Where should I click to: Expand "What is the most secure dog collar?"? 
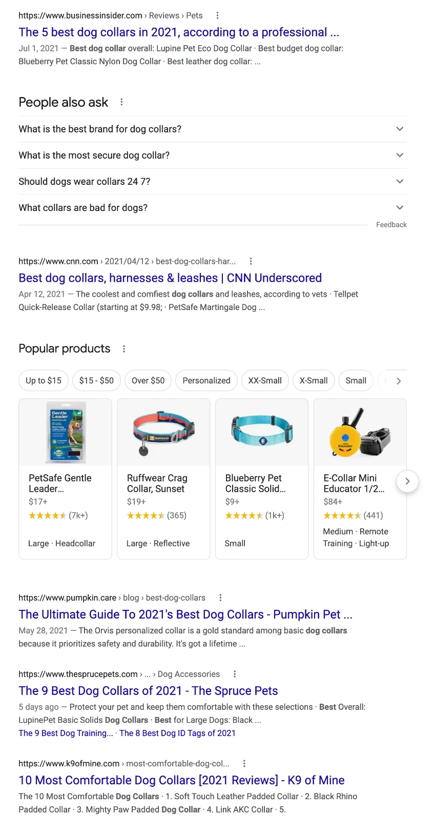(x=400, y=155)
